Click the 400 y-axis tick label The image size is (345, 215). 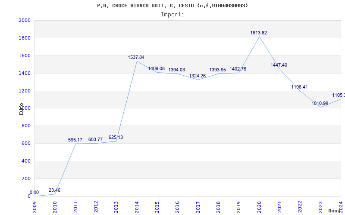26,161
